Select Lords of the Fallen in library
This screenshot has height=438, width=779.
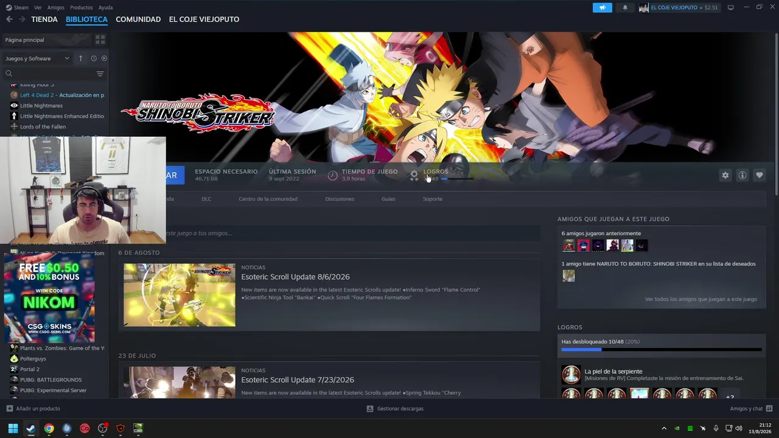click(43, 127)
